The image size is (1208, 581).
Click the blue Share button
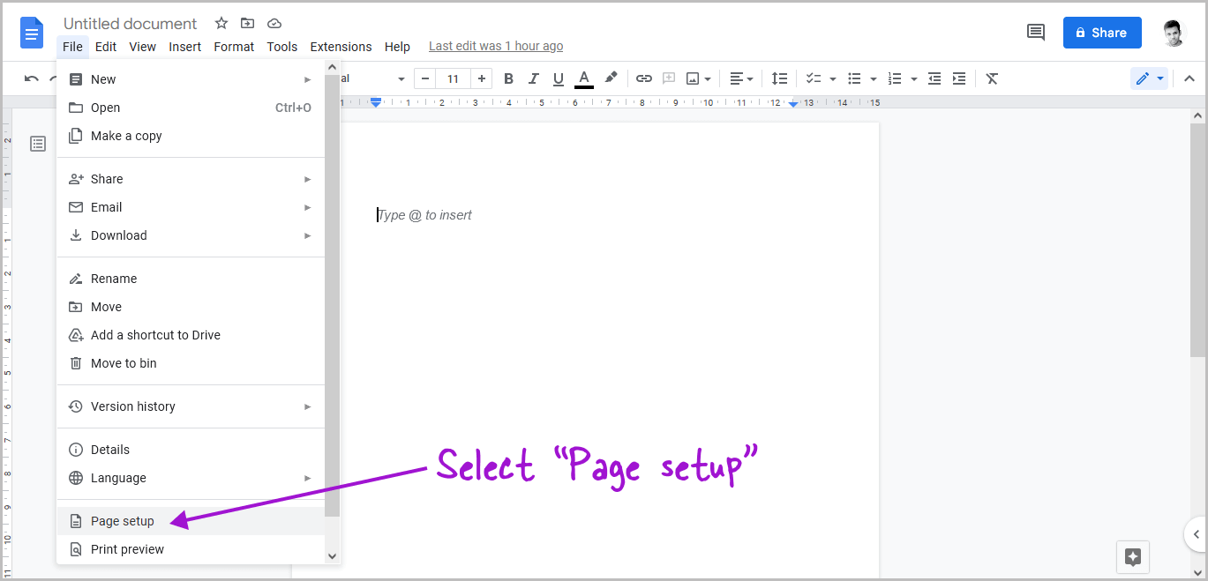1101,33
